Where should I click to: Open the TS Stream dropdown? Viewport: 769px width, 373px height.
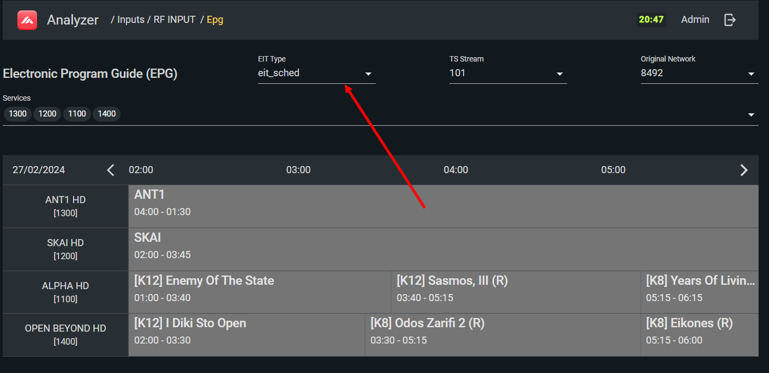[x=507, y=74]
